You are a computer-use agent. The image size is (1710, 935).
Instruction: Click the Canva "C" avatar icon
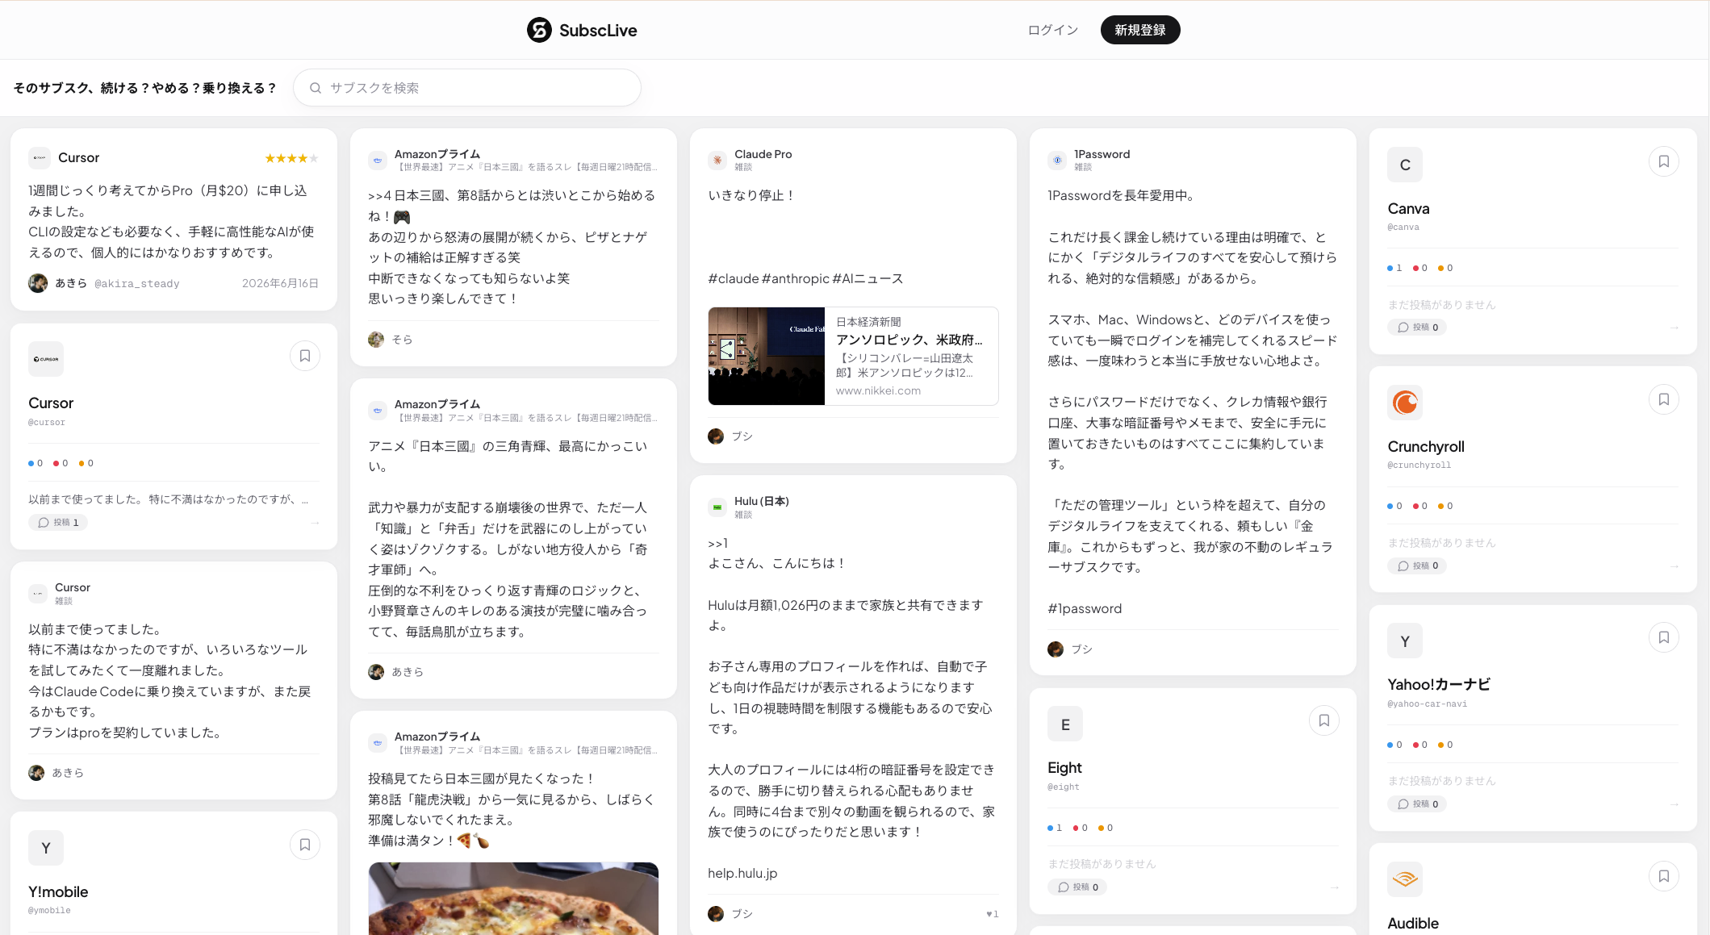pos(1405,165)
